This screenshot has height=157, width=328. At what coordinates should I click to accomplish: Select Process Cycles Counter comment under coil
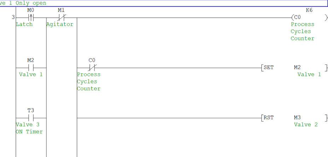coord(302,31)
